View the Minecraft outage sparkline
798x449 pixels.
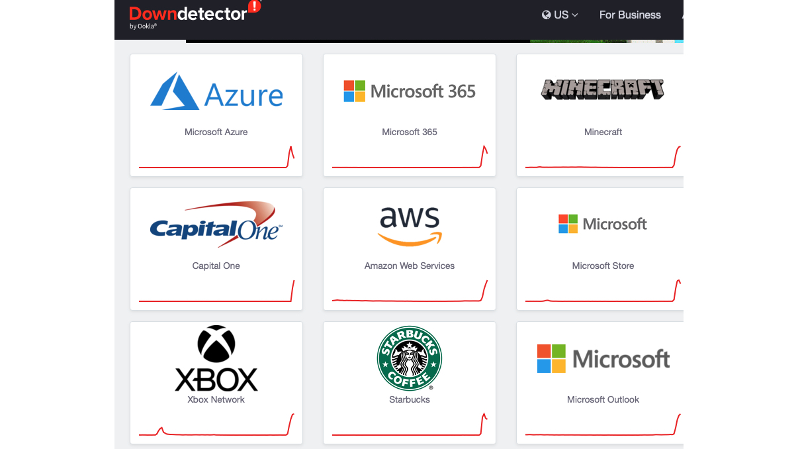[603, 158]
